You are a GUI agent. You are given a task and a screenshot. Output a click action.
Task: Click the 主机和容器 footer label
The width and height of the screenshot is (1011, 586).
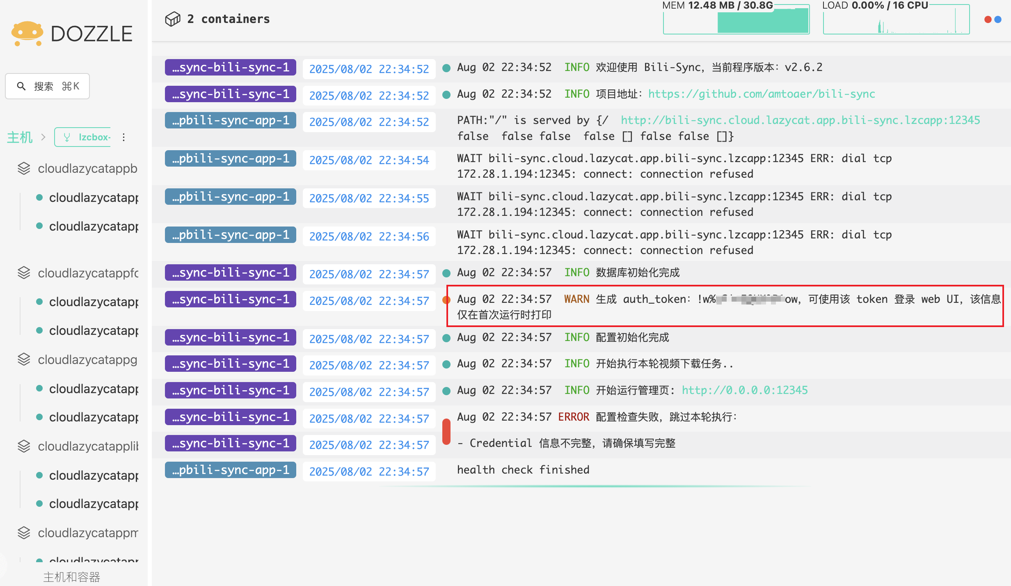pyautogui.click(x=72, y=577)
